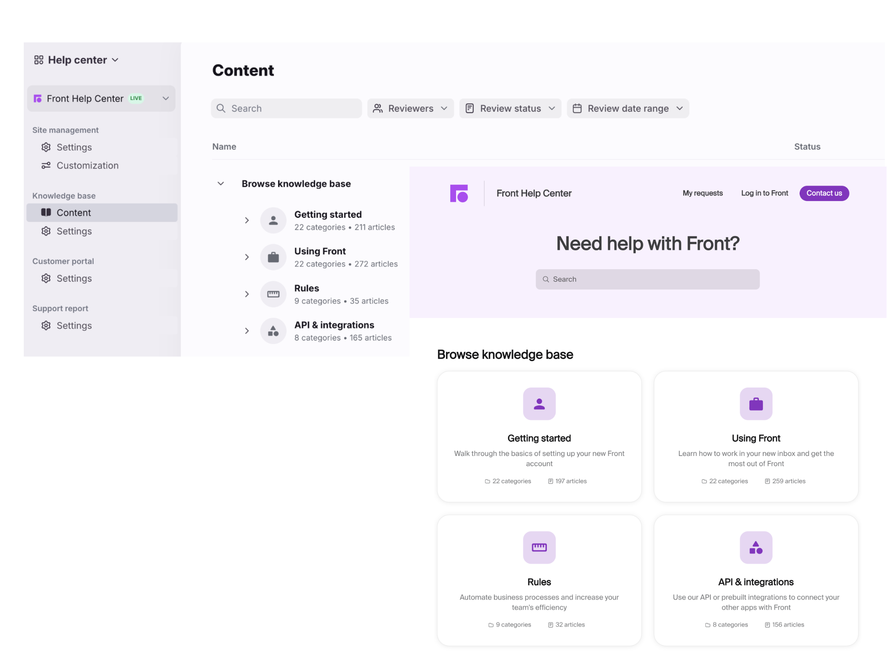This screenshot has width=890, height=662.
Task: Click the Getting started card person icon
Action: [539, 404]
